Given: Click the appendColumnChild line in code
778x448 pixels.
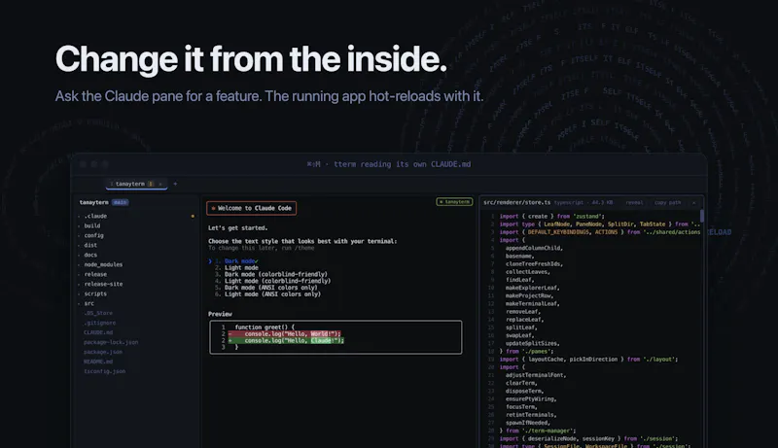Looking at the screenshot, I should click(534, 248).
